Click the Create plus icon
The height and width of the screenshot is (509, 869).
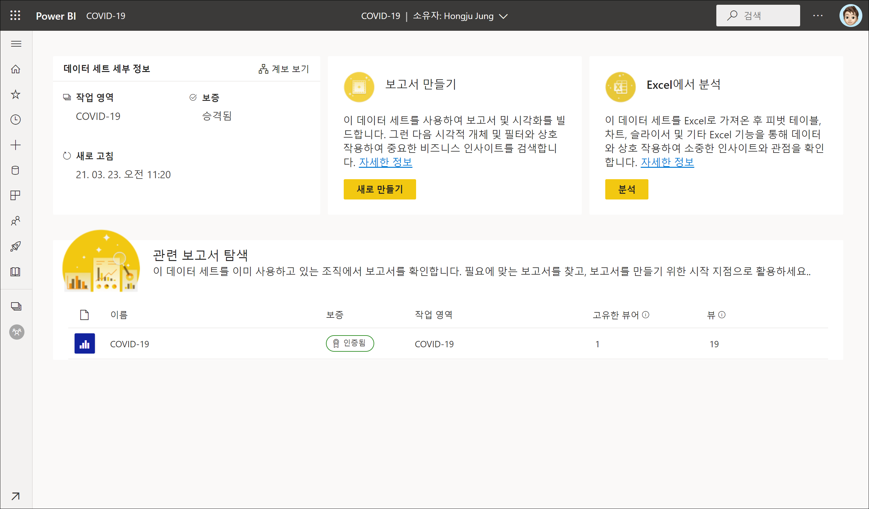click(16, 145)
